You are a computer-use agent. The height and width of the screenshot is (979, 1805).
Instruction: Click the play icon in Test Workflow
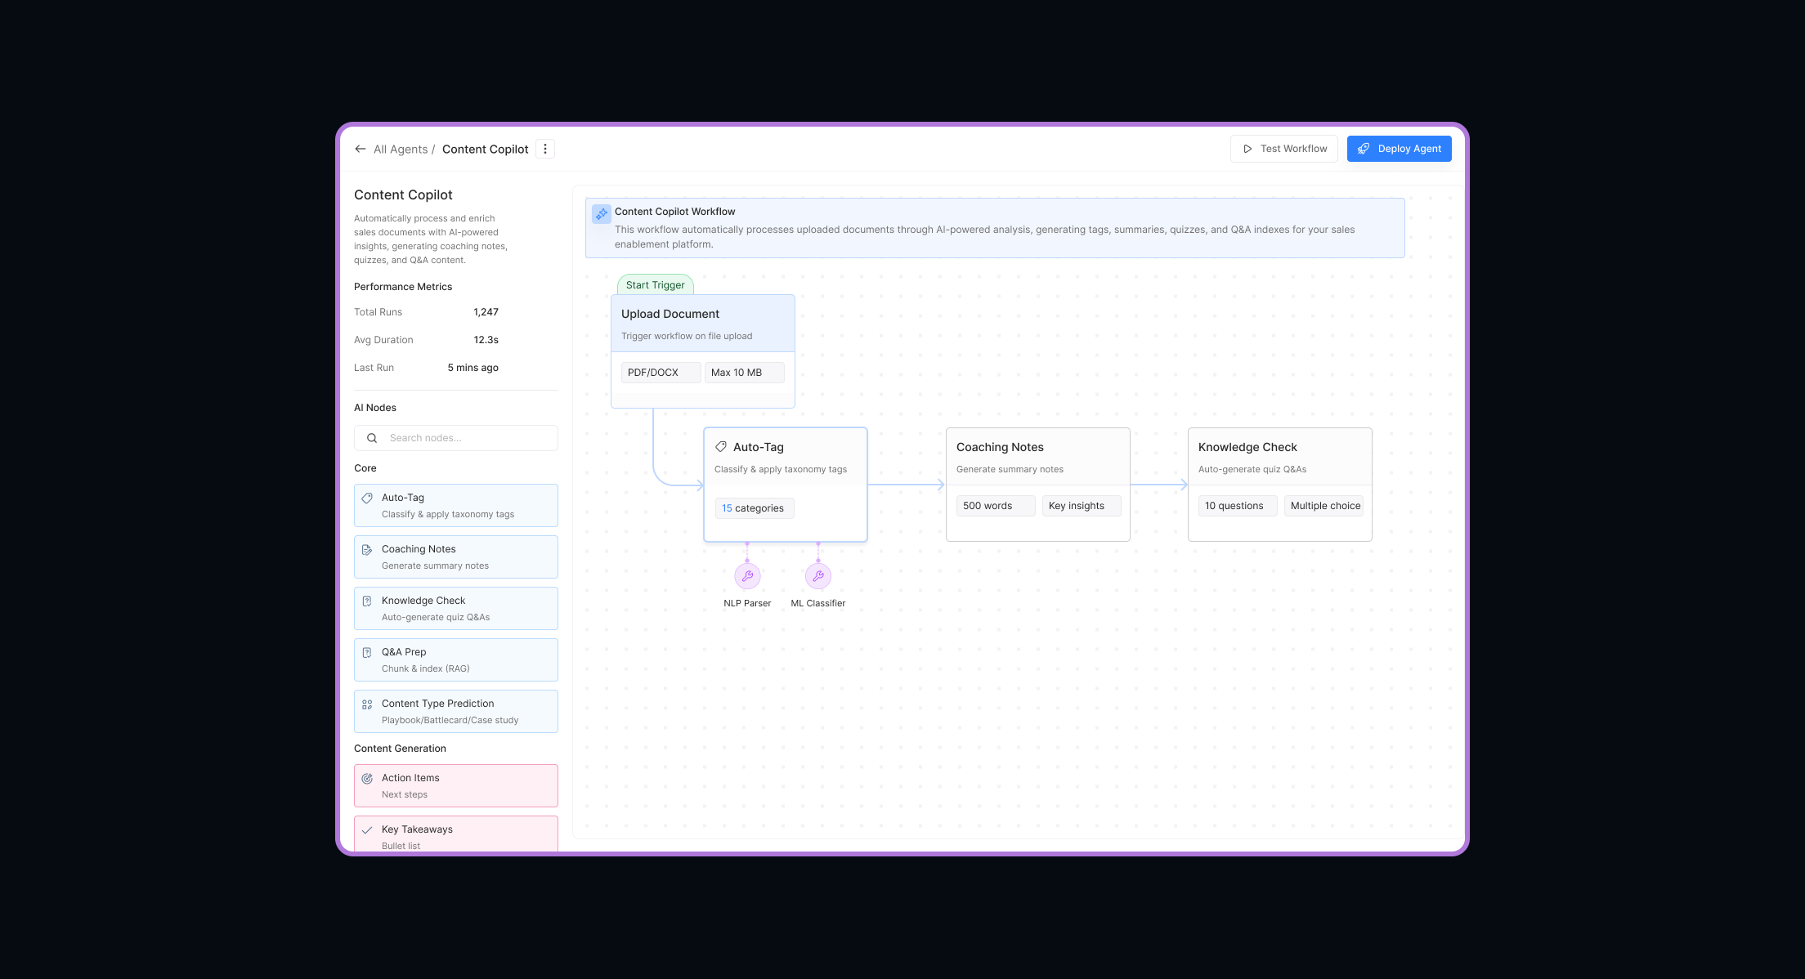pos(1247,149)
